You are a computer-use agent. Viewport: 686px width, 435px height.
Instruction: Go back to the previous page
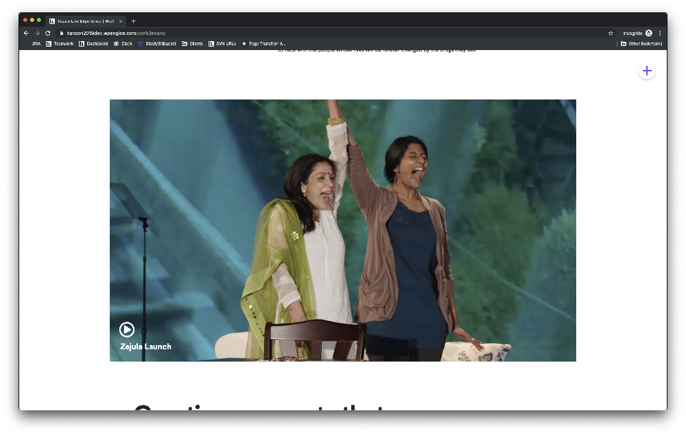[x=26, y=33]
